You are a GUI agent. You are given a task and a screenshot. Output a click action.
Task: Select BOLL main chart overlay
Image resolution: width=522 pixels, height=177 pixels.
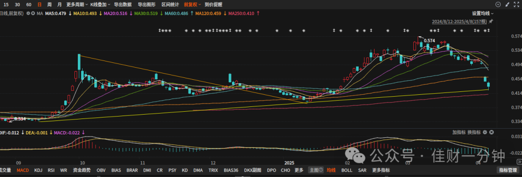tap(347, 170)
